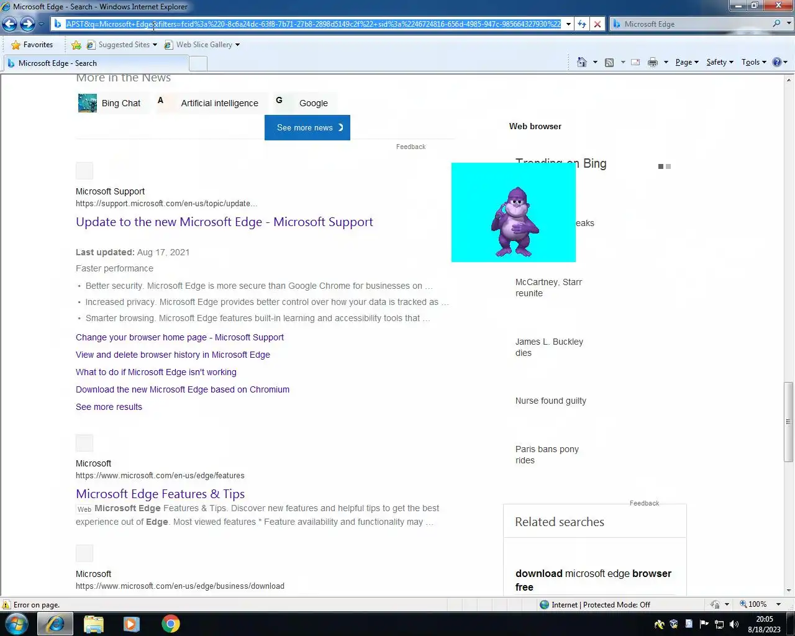Open McCartney, Starr reunite trending story

[x=548, y=288]
